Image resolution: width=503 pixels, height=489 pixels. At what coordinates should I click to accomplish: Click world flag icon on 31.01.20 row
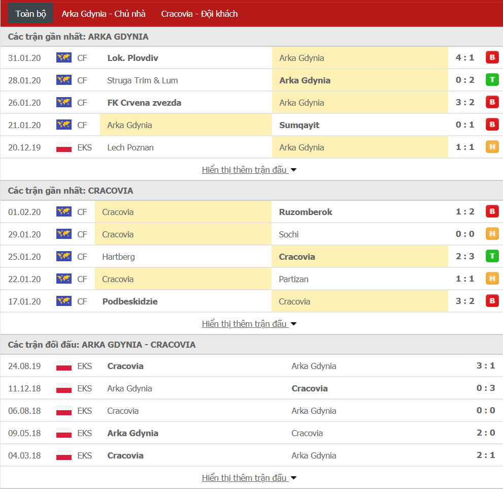64,58
